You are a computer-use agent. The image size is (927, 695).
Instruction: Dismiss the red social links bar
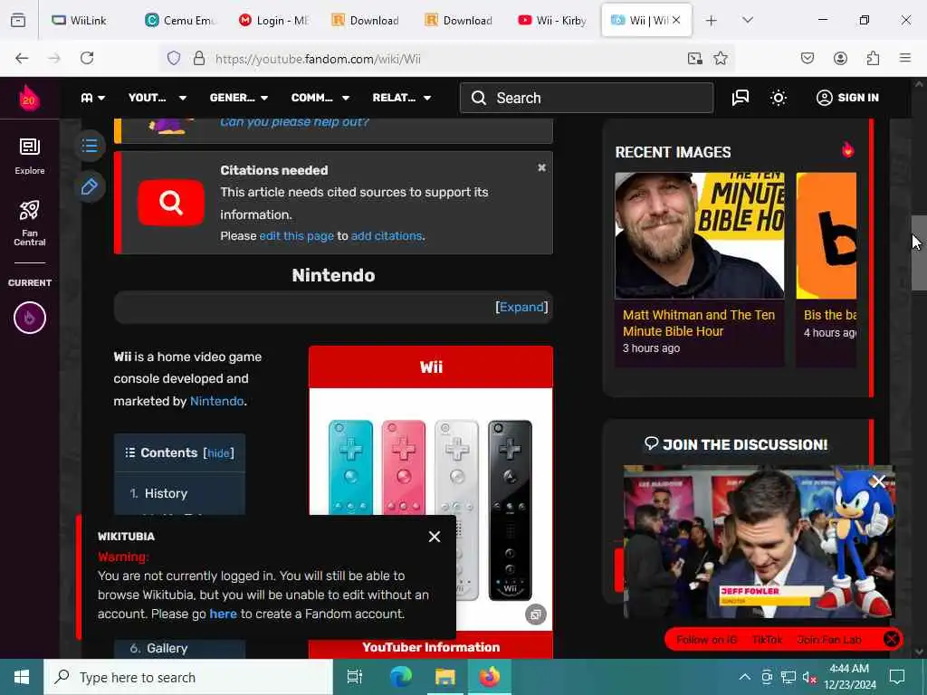click(891, 639)
